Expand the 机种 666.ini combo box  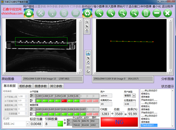click(28, 124)
